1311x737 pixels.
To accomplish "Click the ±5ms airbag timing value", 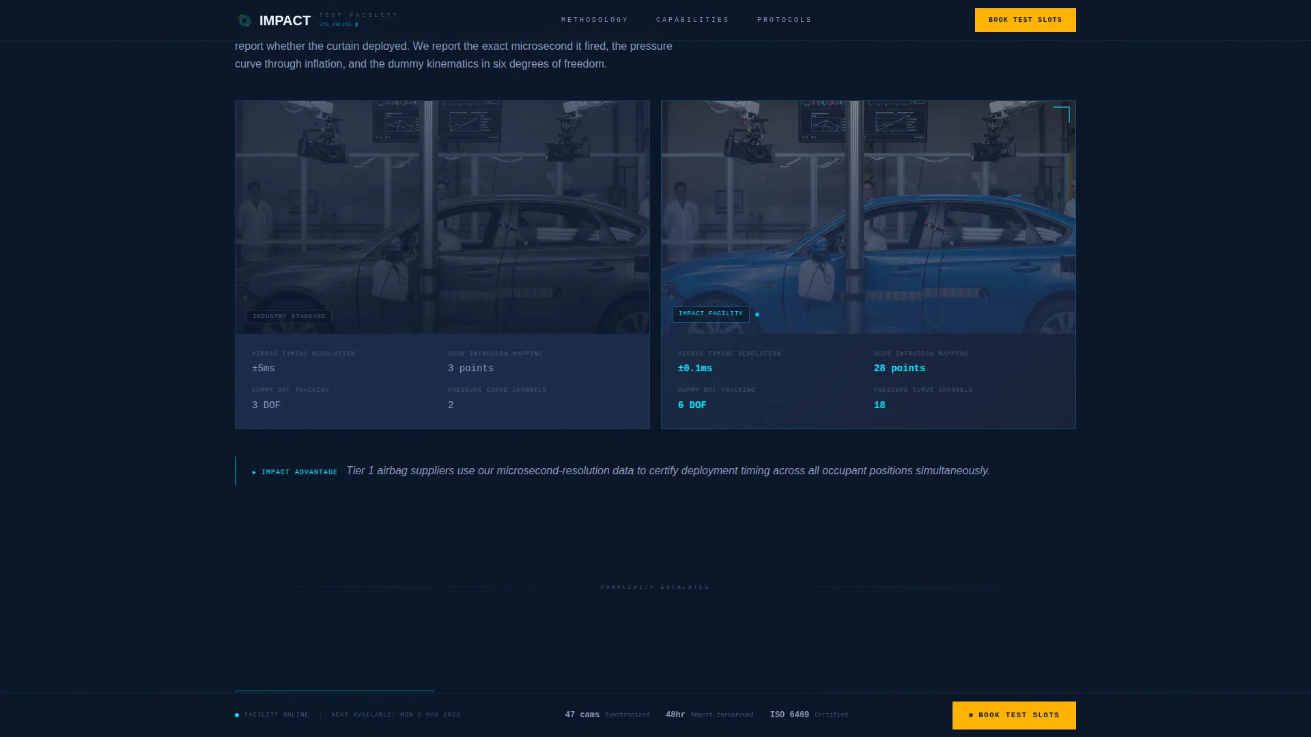I will click(264, 369).
